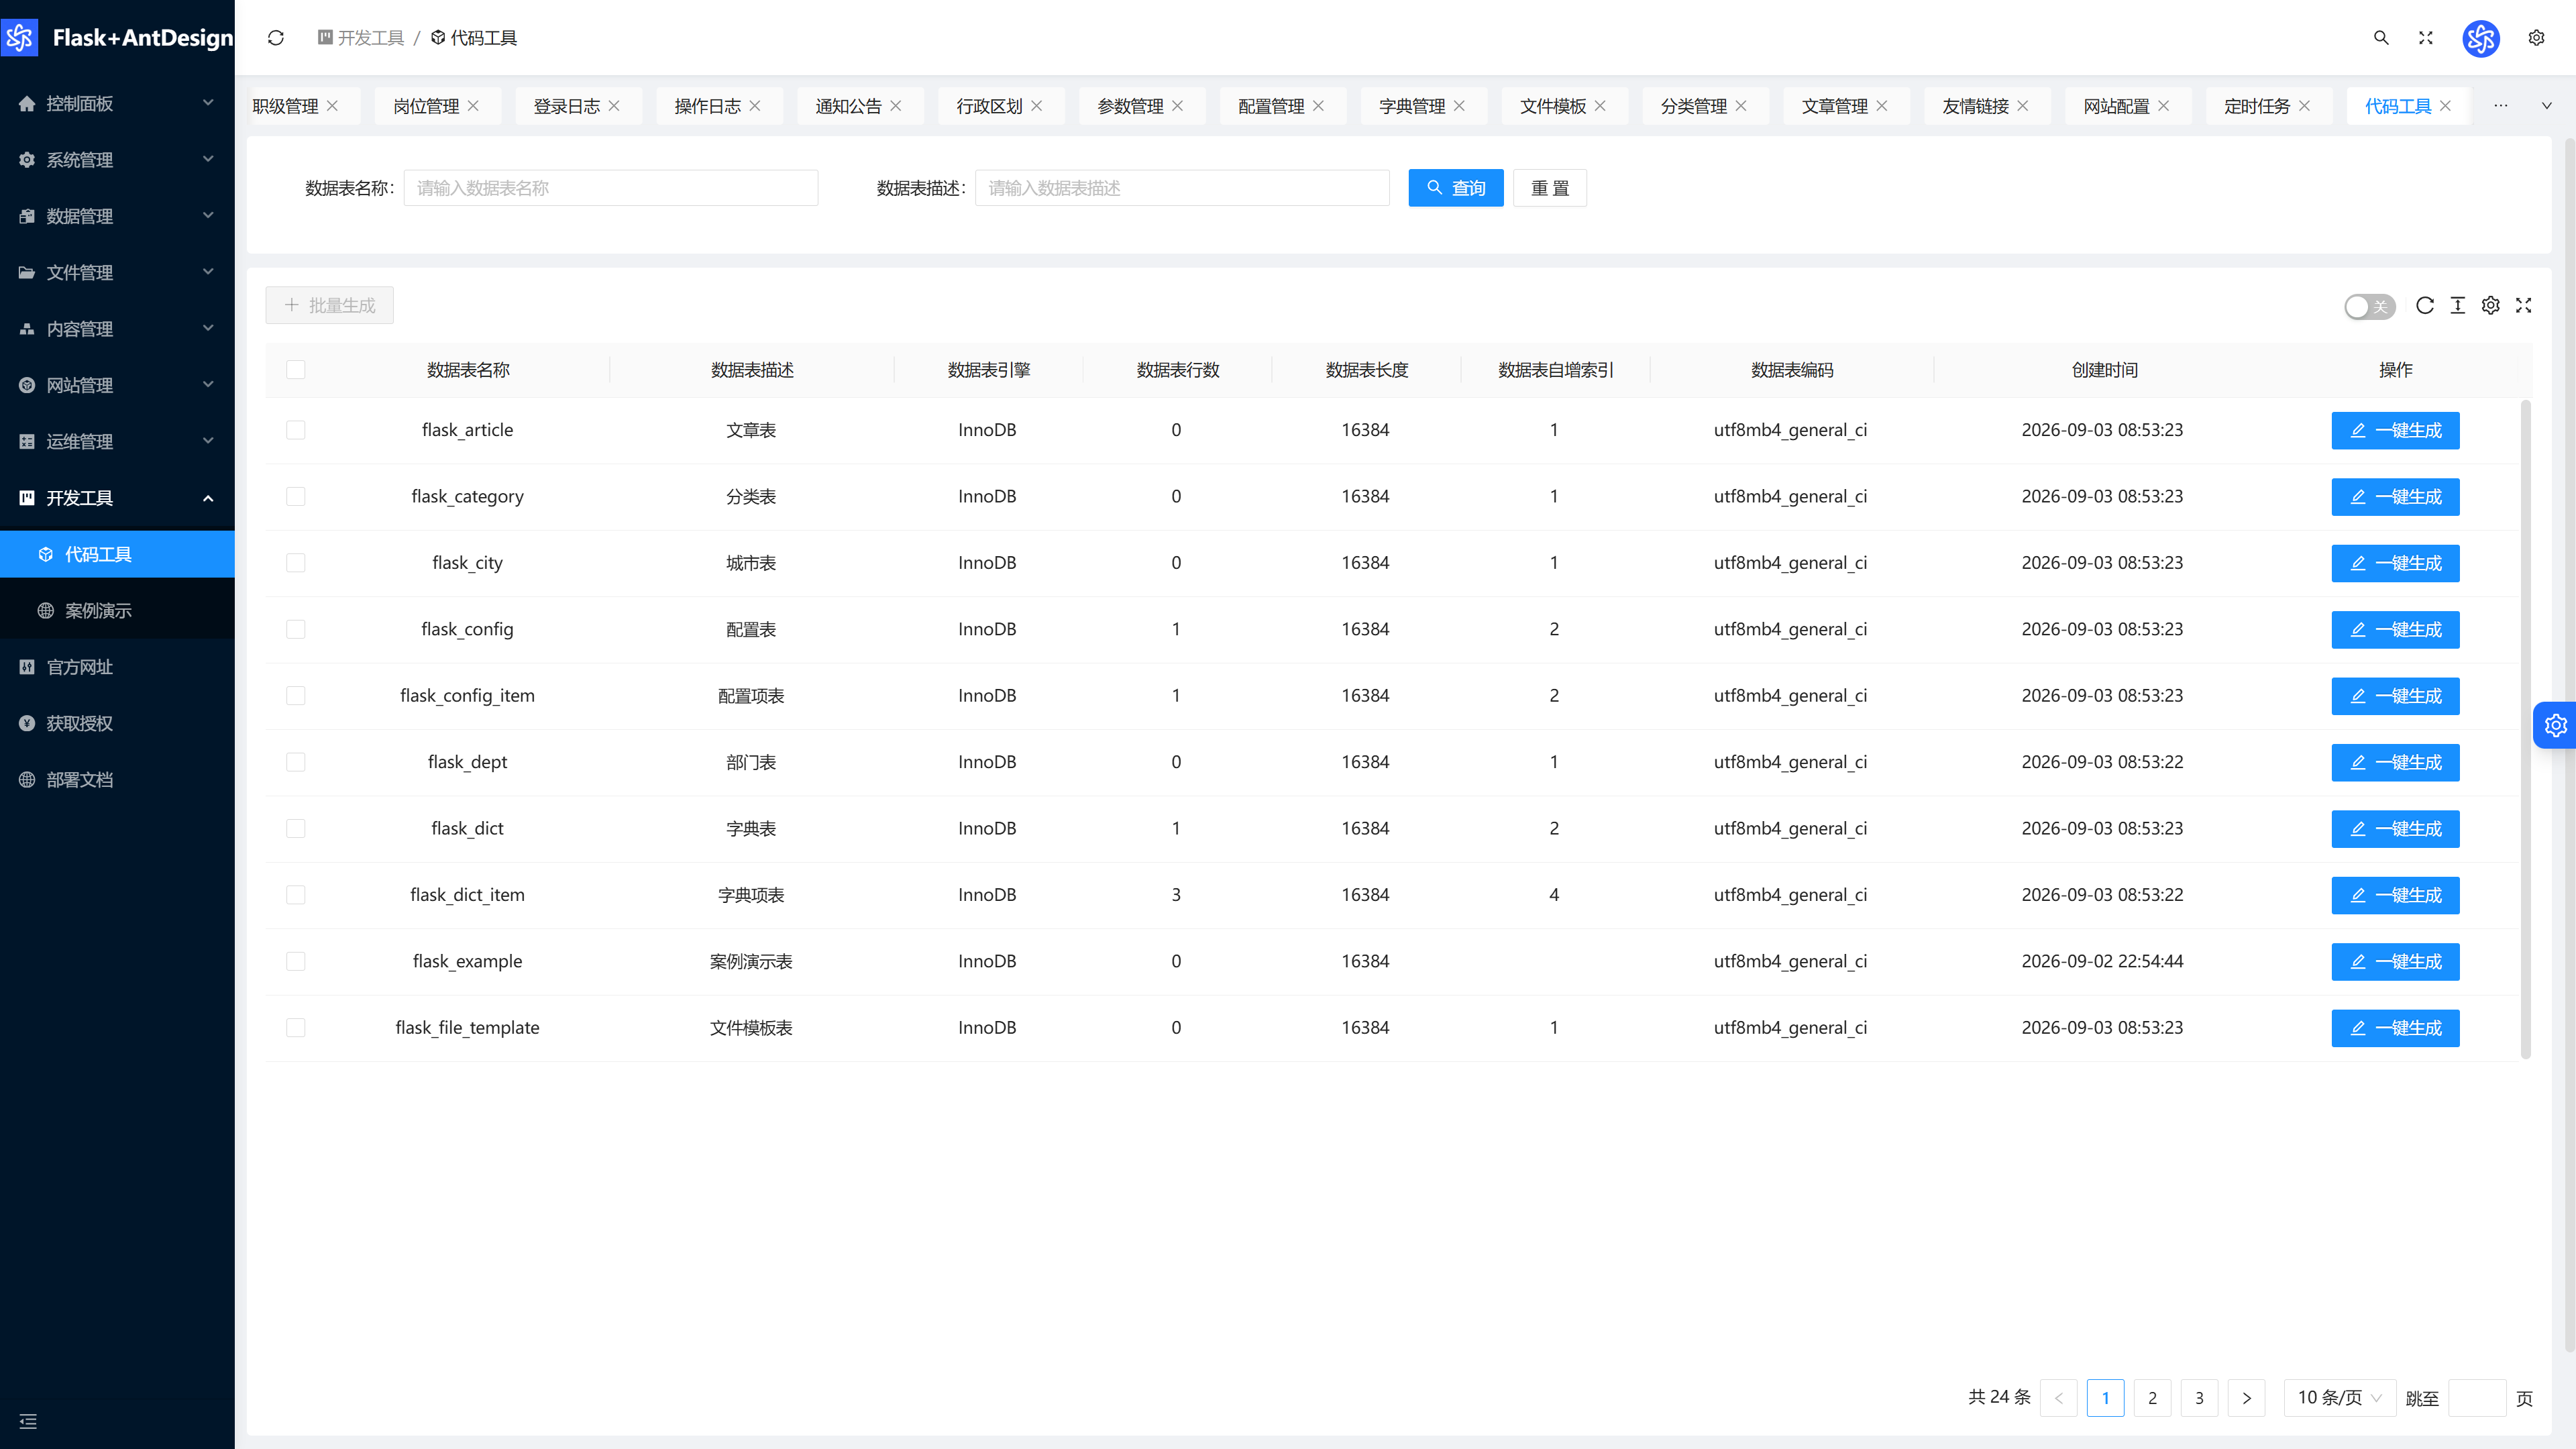Focus the 数据表名称 input field
Screen dimensions: 2576x1449
pos(611,188)
